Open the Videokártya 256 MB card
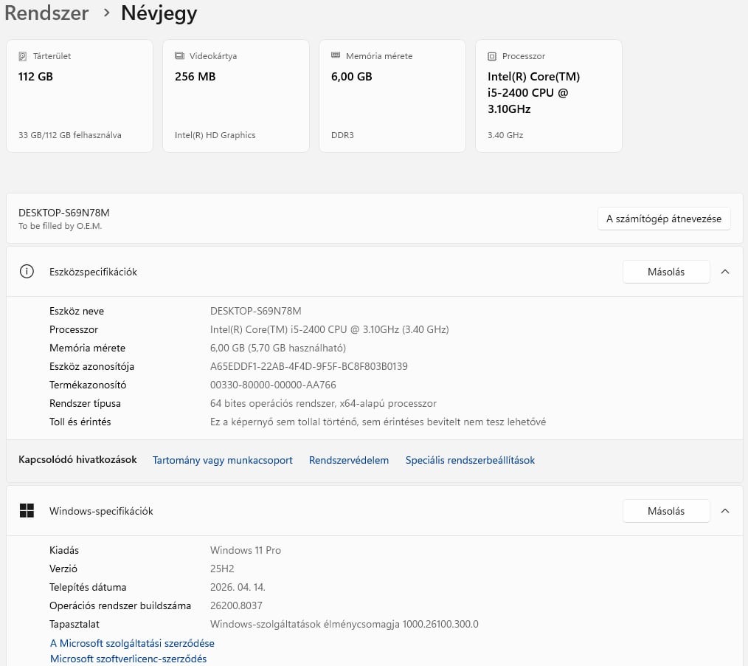The image size is (748, 666). pyautogui.click(x=236, y=96)
